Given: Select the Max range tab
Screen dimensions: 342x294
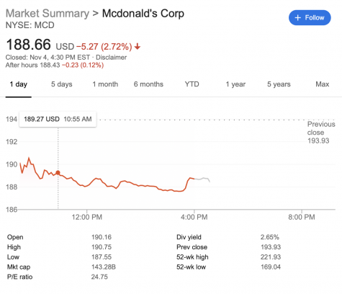Looking at the screenshot, I should tap(323, 84).
